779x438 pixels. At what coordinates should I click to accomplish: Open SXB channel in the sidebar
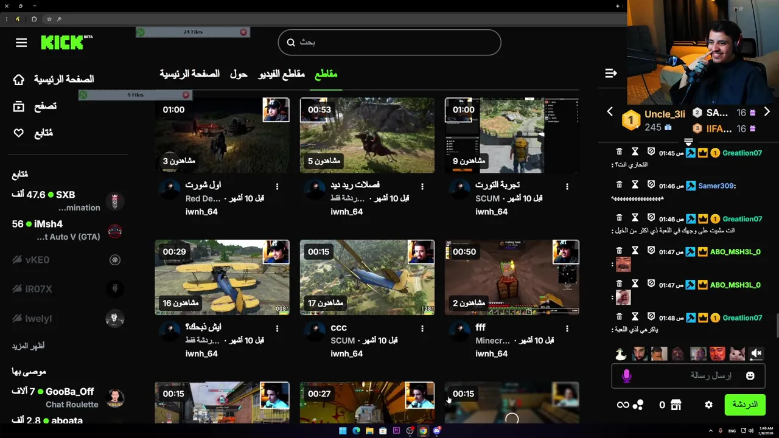(68, 201)
